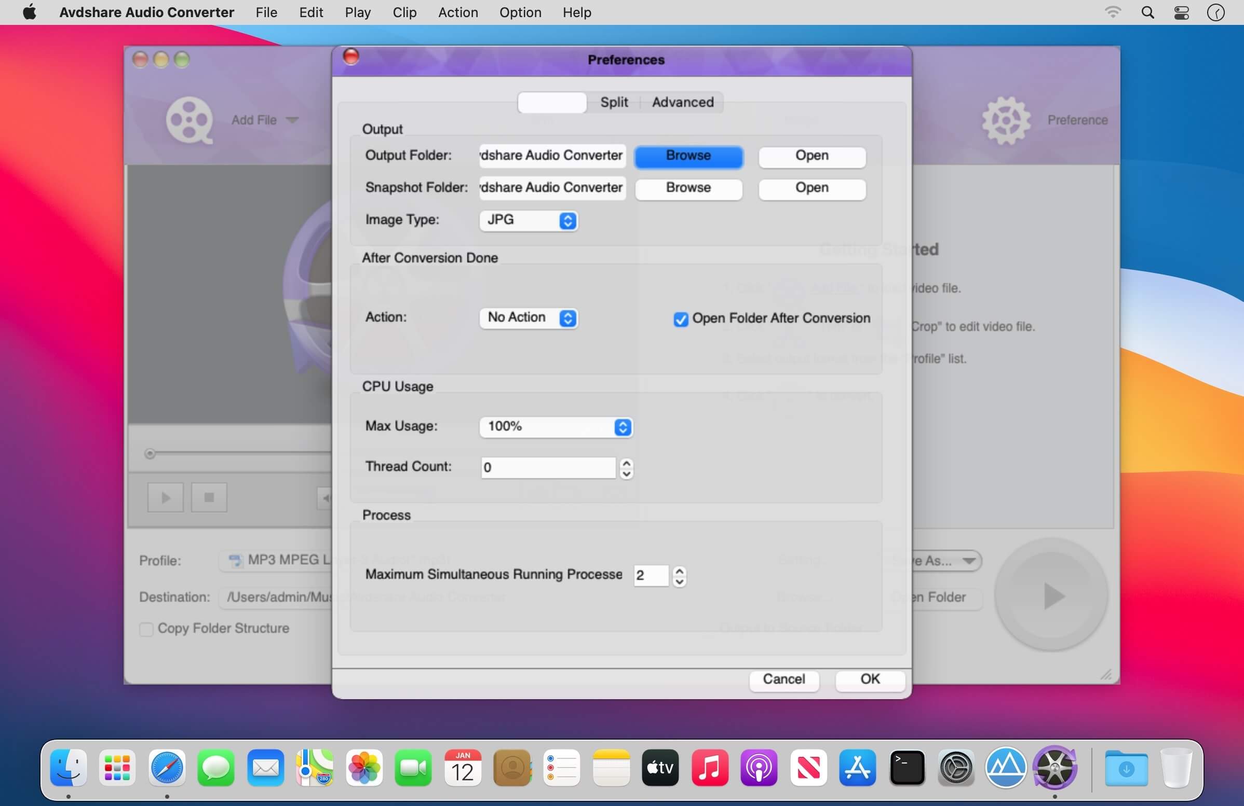This screenshot has width=1244, height=806.
Task: Confirm preferences with OK button
Action: point(870,679)
